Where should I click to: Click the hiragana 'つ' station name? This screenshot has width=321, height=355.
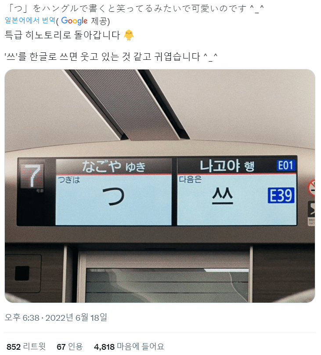click(113, 197)
